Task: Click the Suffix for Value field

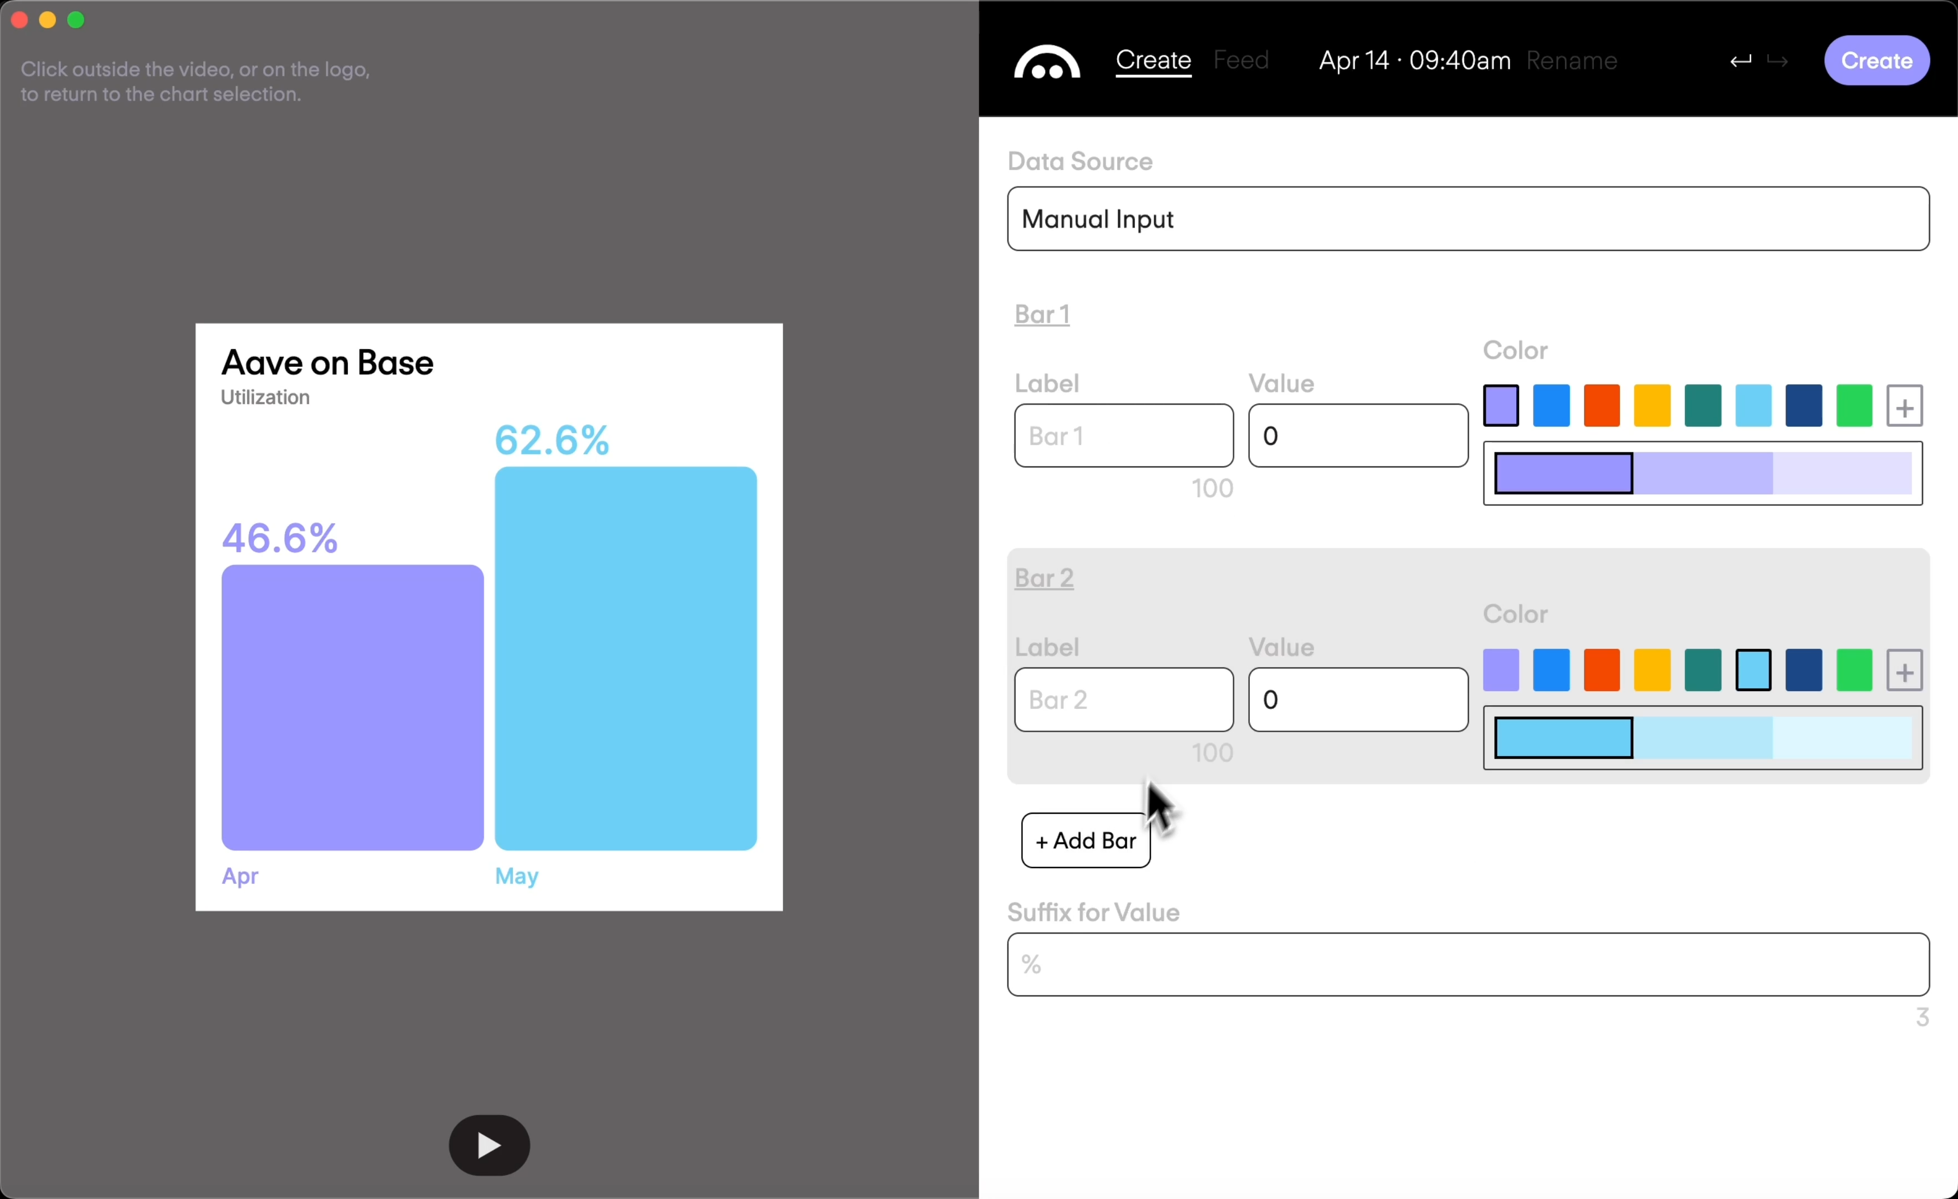Action: [x=1467, y=964]
